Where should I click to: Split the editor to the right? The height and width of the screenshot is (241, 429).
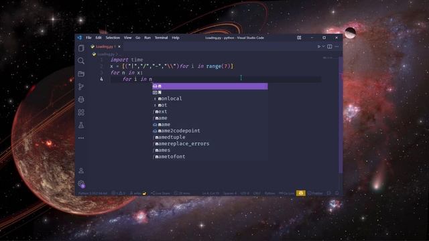(330, 46)
